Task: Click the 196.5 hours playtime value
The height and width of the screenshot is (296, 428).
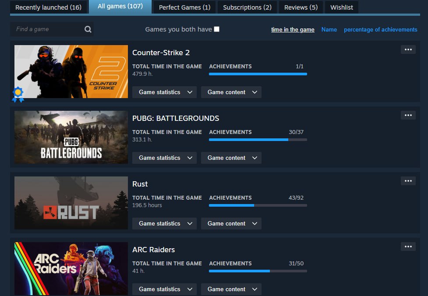Action: coord(147,205)
